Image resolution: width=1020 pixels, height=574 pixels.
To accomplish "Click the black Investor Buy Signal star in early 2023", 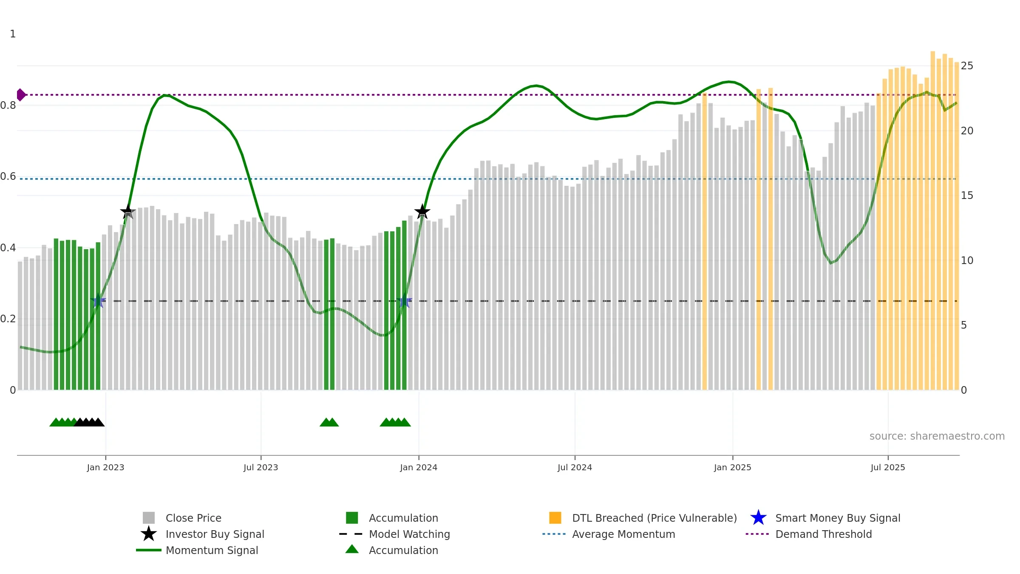I will 127,211.
